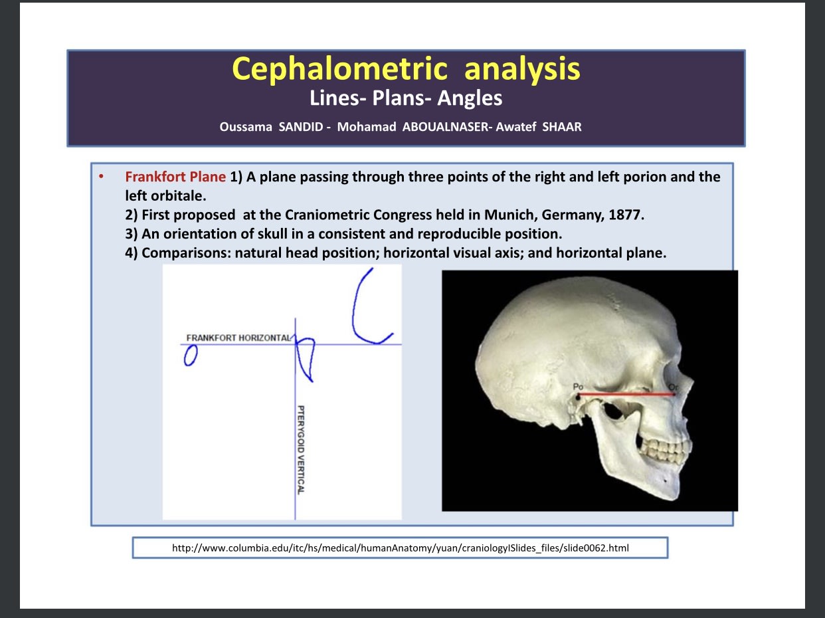Select the "Lines- Plans- Angles" subtitle
The height and width of the screenshot is (618, 825).
coord(406,98)
